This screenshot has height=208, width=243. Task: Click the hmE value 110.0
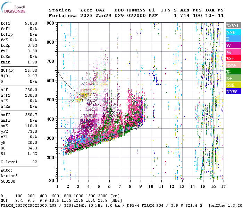click(x=31, y=126)
